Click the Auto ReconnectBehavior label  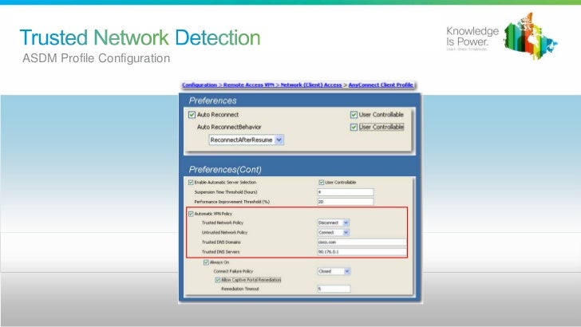[x=229, y=127]
